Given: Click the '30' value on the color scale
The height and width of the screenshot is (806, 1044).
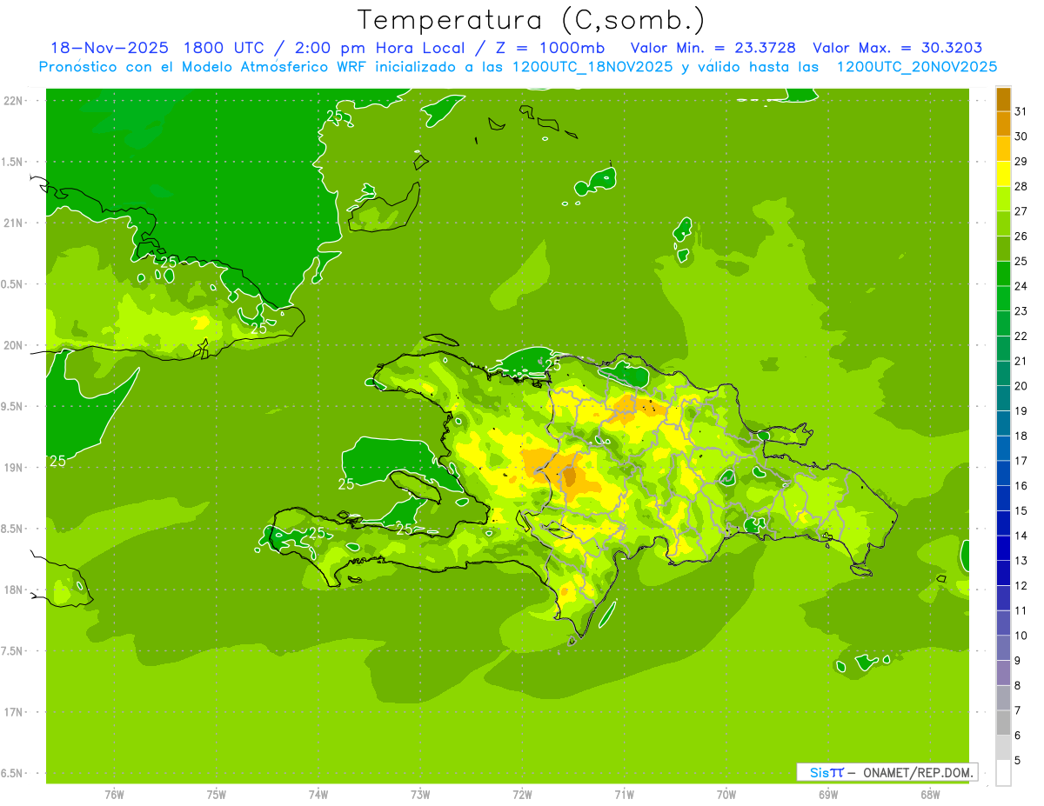Looking at the screenshot, I should [x=1021, y=137].
